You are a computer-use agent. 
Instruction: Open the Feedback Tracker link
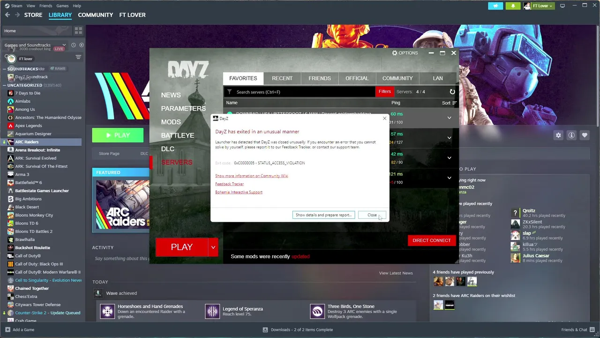pyautogui.click(x=229, y=184)
